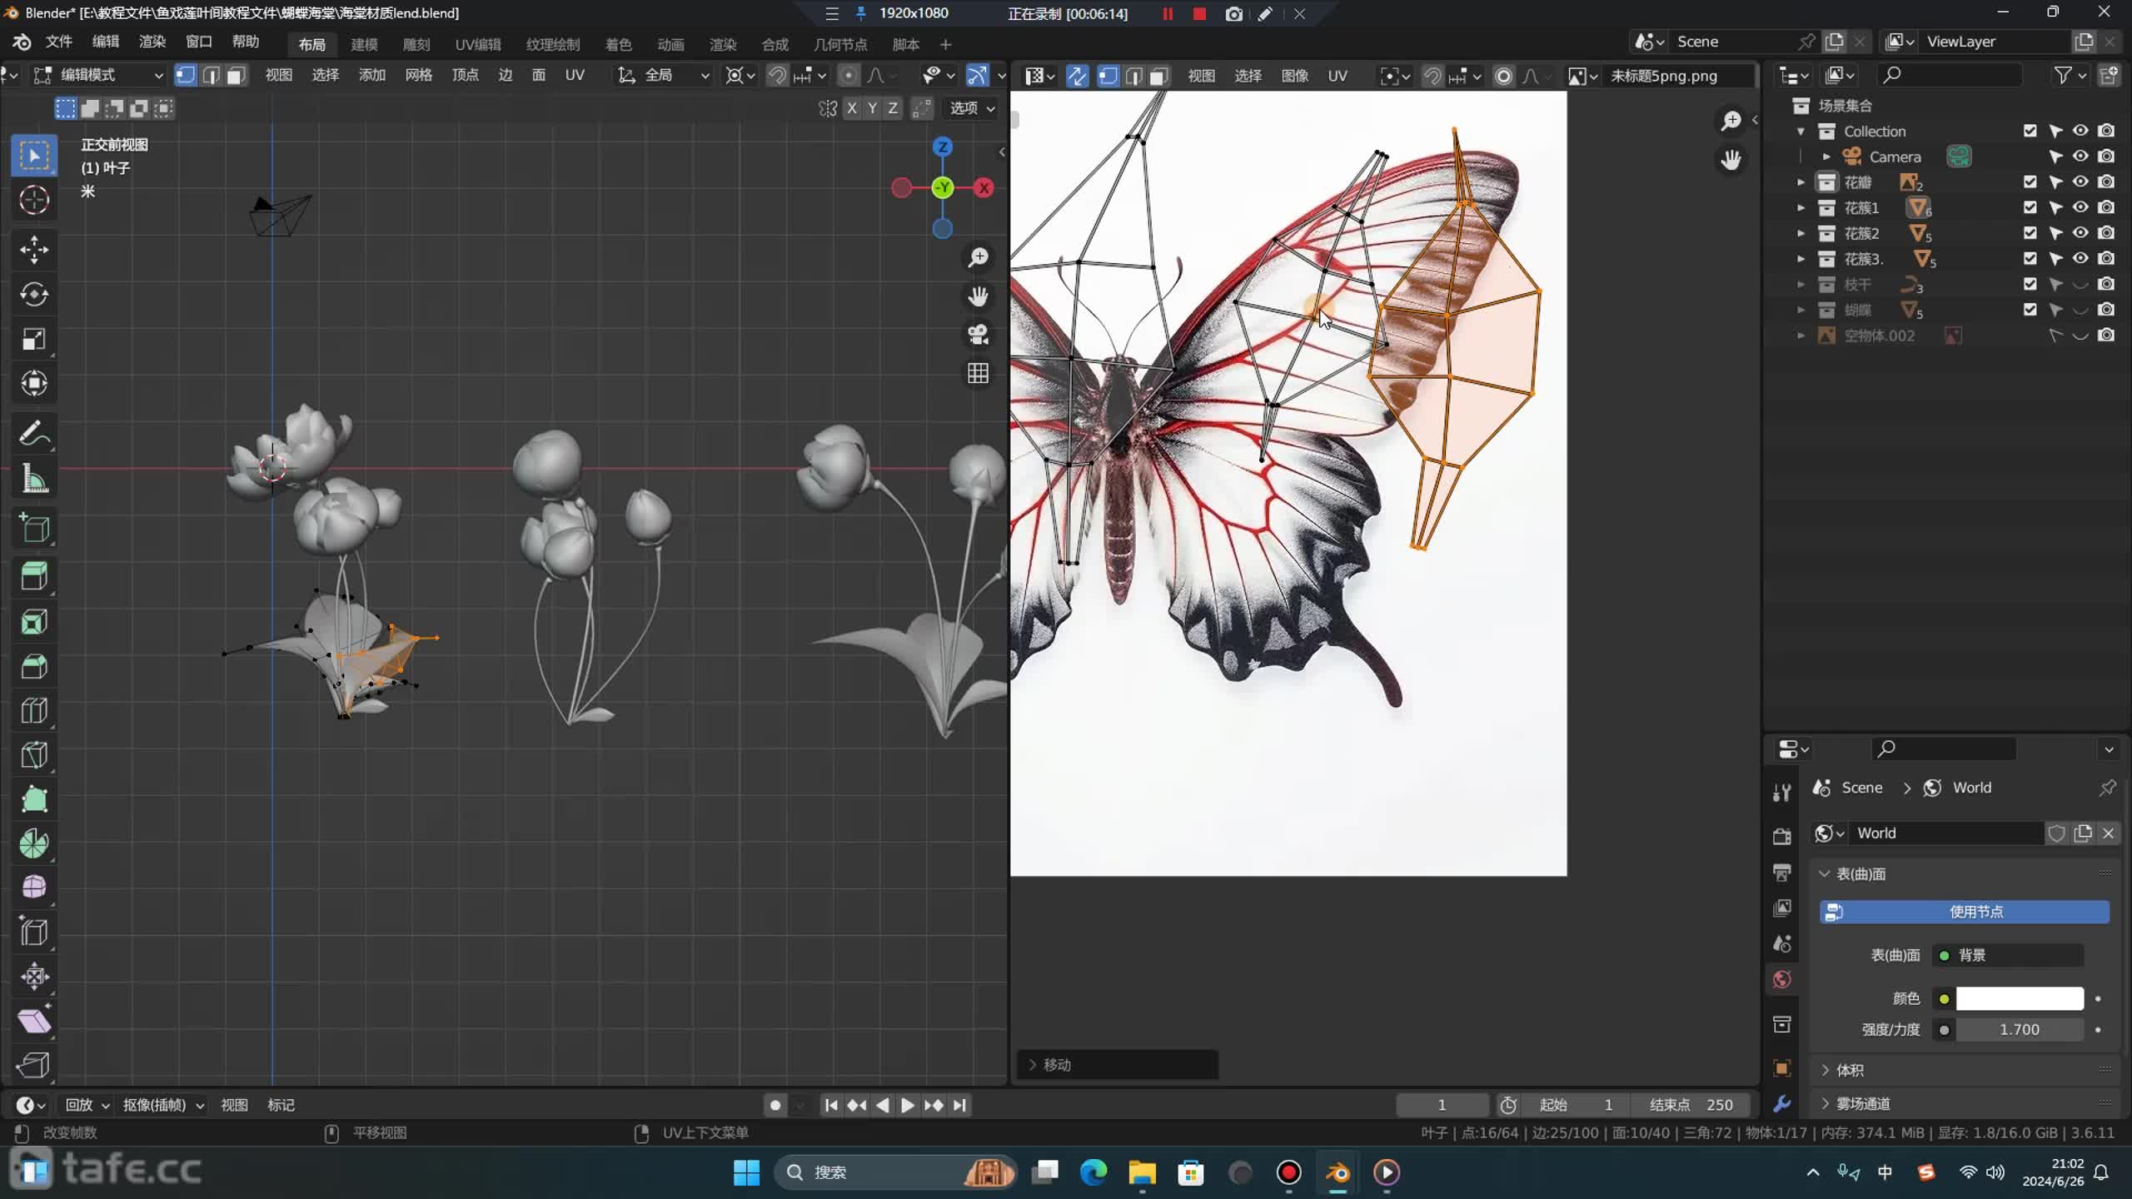This screenshot has height=1199, width=2132.
Task: Click the 使用节点 button
Action: 1965,912
